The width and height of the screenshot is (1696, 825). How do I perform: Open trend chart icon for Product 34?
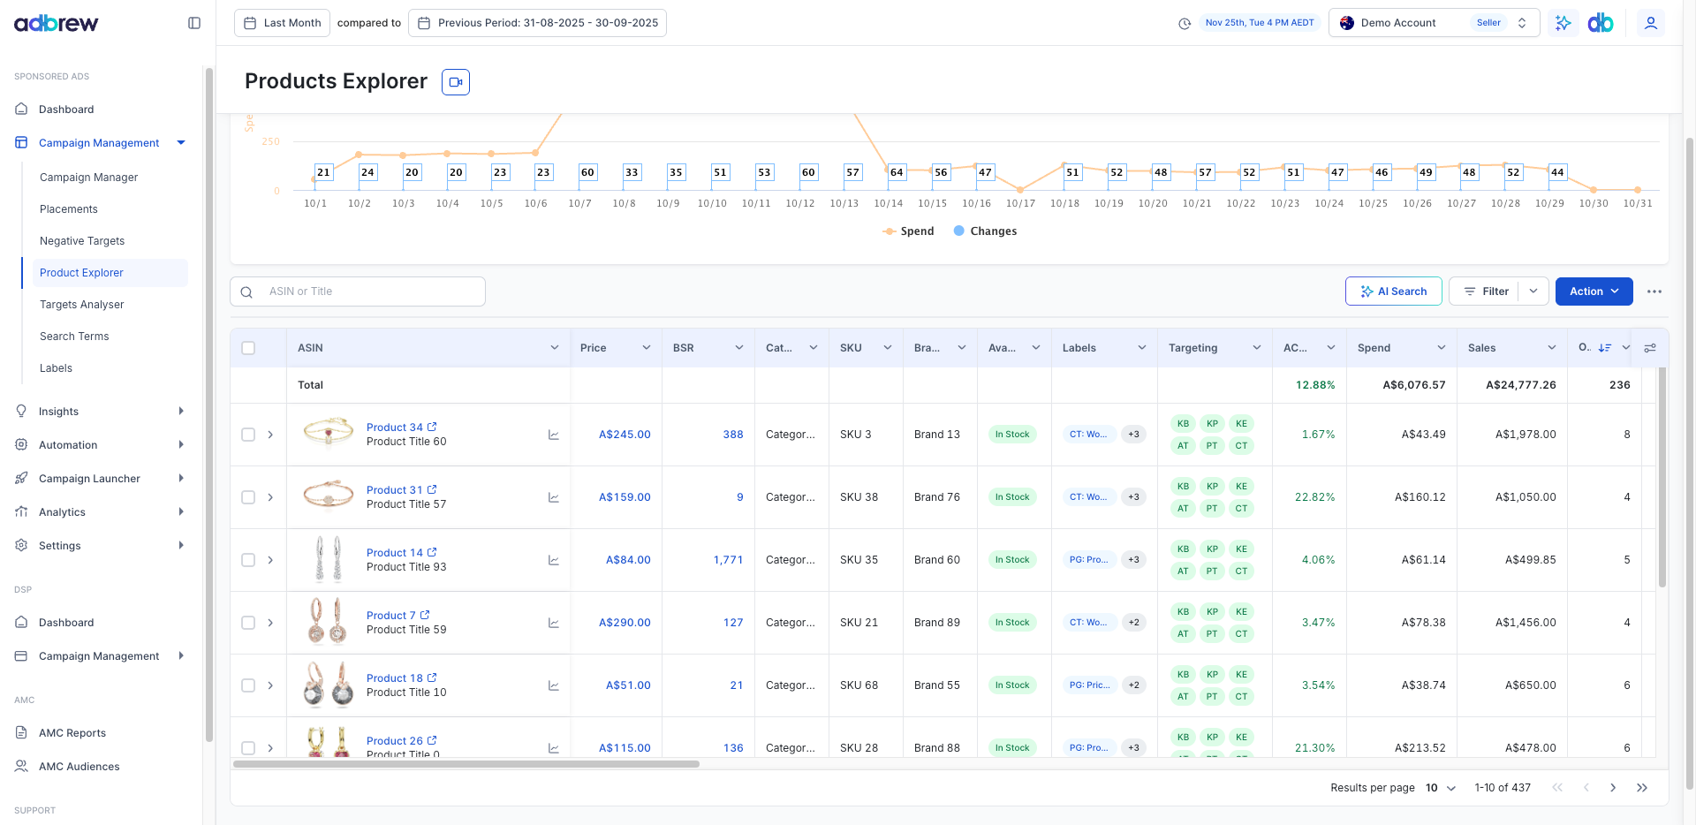click(554, 435)
